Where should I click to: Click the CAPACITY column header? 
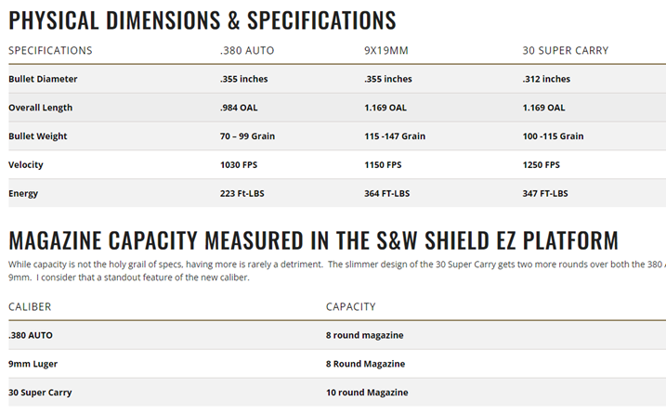tap(352, 305)
